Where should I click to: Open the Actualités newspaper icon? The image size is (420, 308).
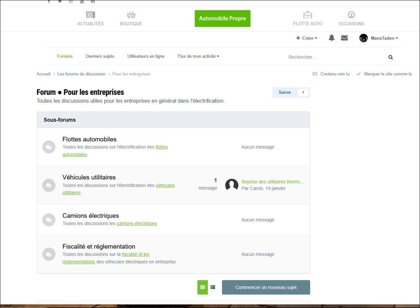coord(90,15)
